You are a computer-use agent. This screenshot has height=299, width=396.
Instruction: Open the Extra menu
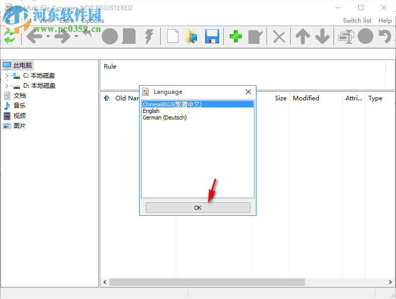coord(67,21)
